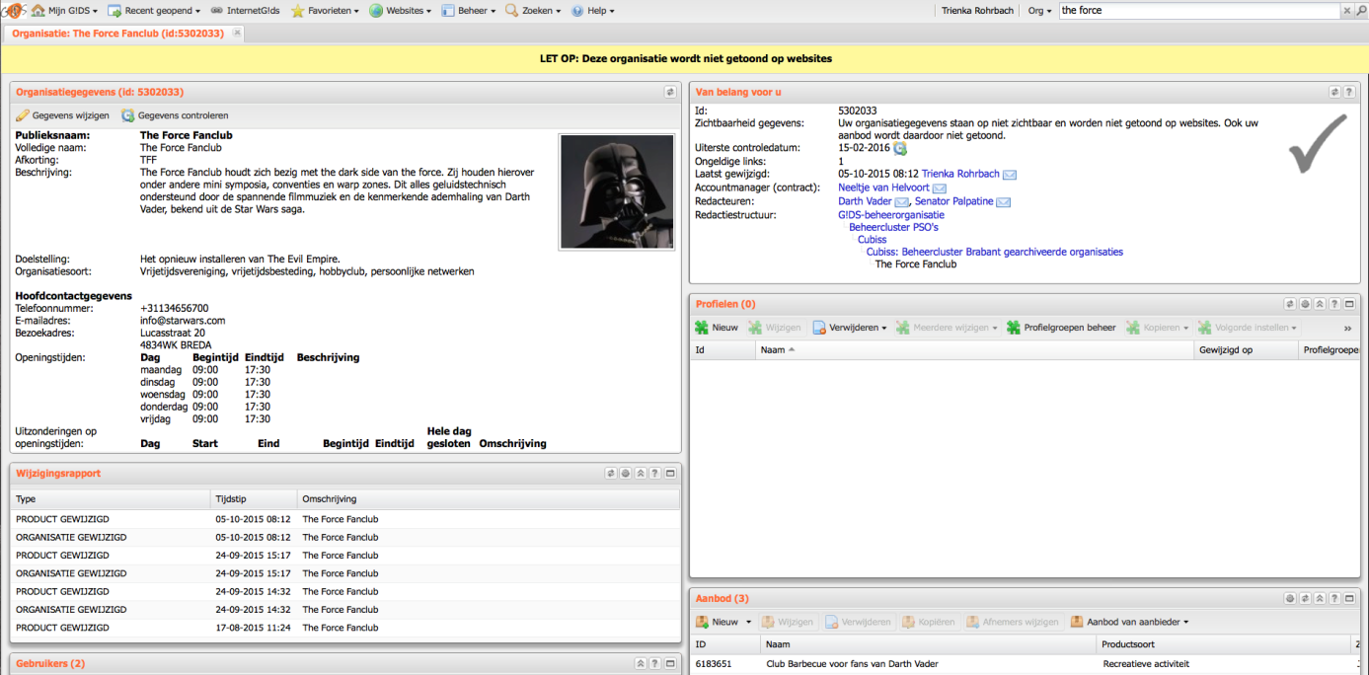The image size is (1369, 675).
Task: Click Nieuw in the Profielen toolbar
Action: click(x=717, y=328)
